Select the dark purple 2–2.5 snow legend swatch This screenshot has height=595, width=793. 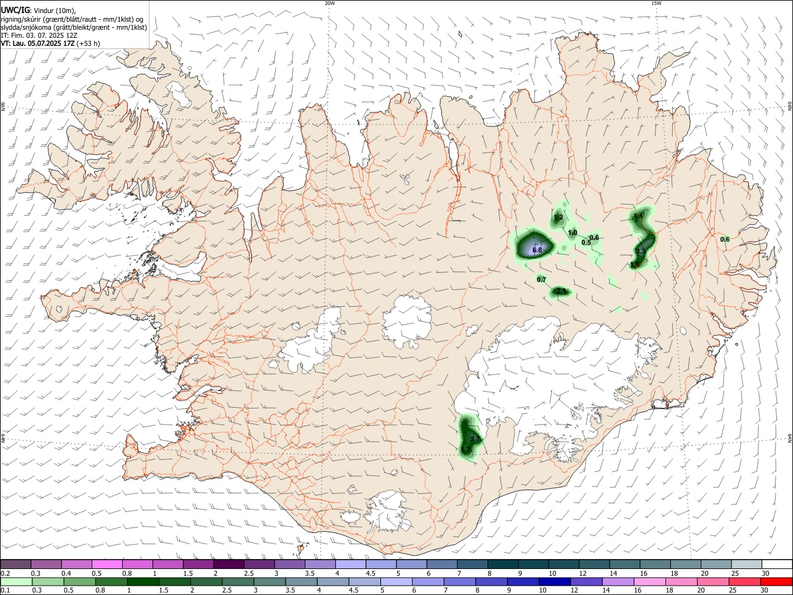click(228, 564)
